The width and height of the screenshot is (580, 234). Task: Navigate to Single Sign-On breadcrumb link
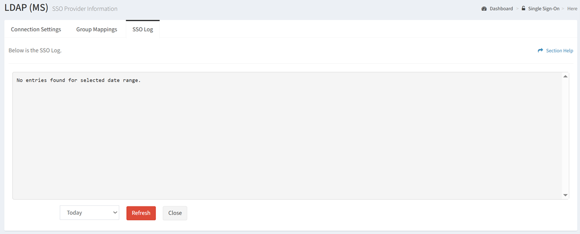point(544,9)
